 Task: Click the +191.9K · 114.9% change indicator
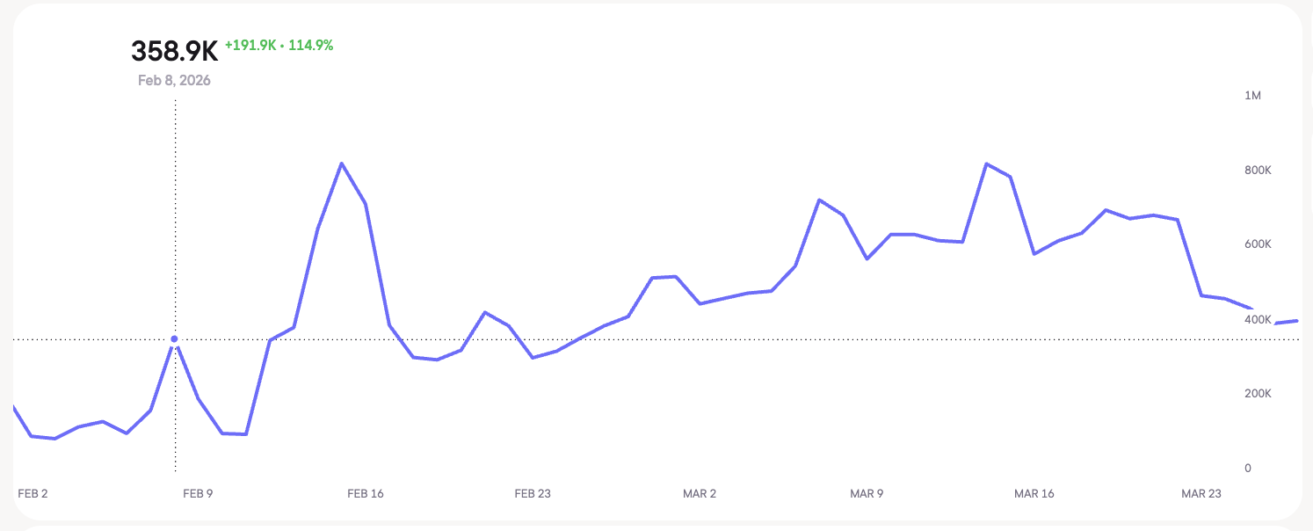point(279,45)
